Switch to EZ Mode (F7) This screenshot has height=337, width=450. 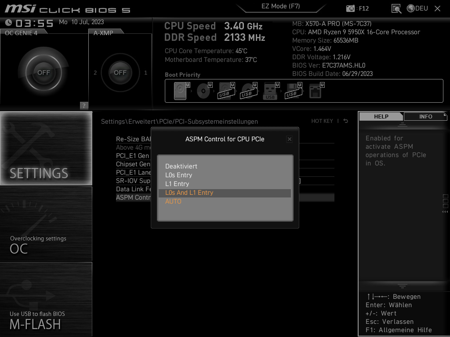tap(280, 6)
